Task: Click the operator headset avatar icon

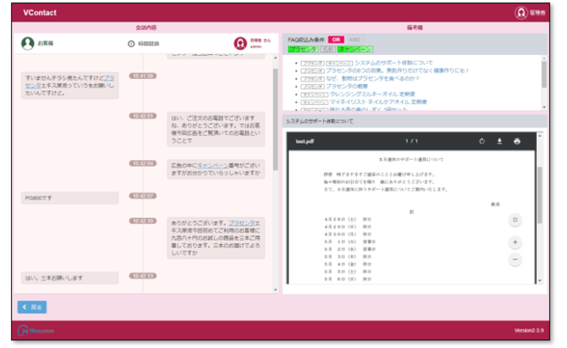Action: (x=241, y=42)
